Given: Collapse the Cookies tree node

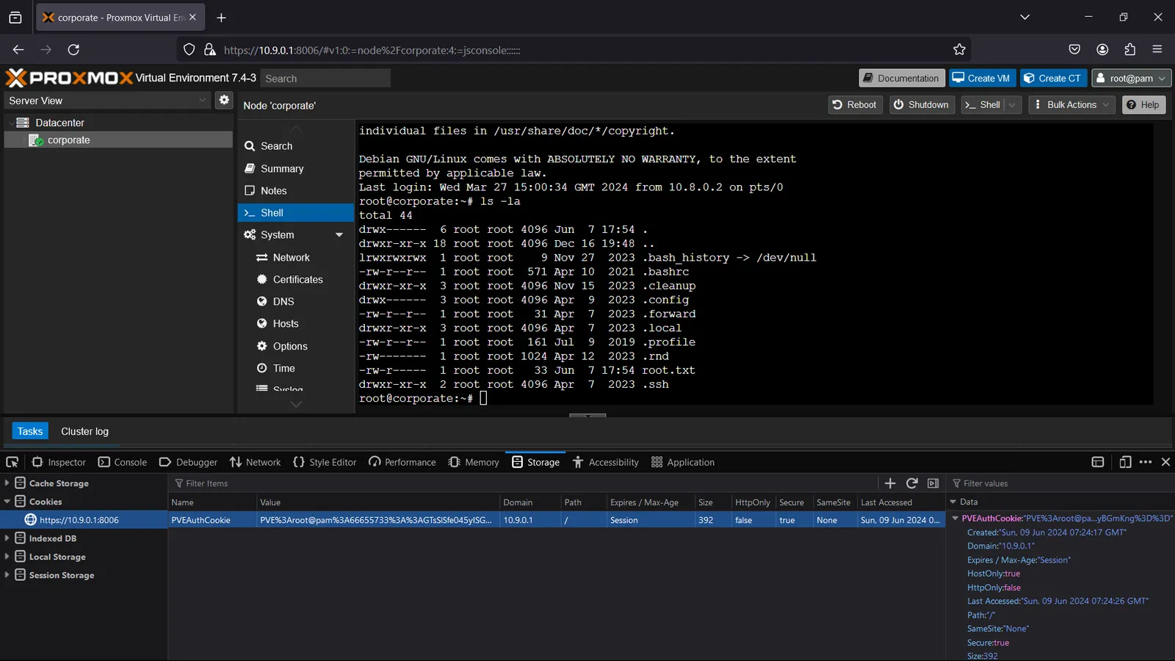Looking at the screenshot, I should 7,501.
